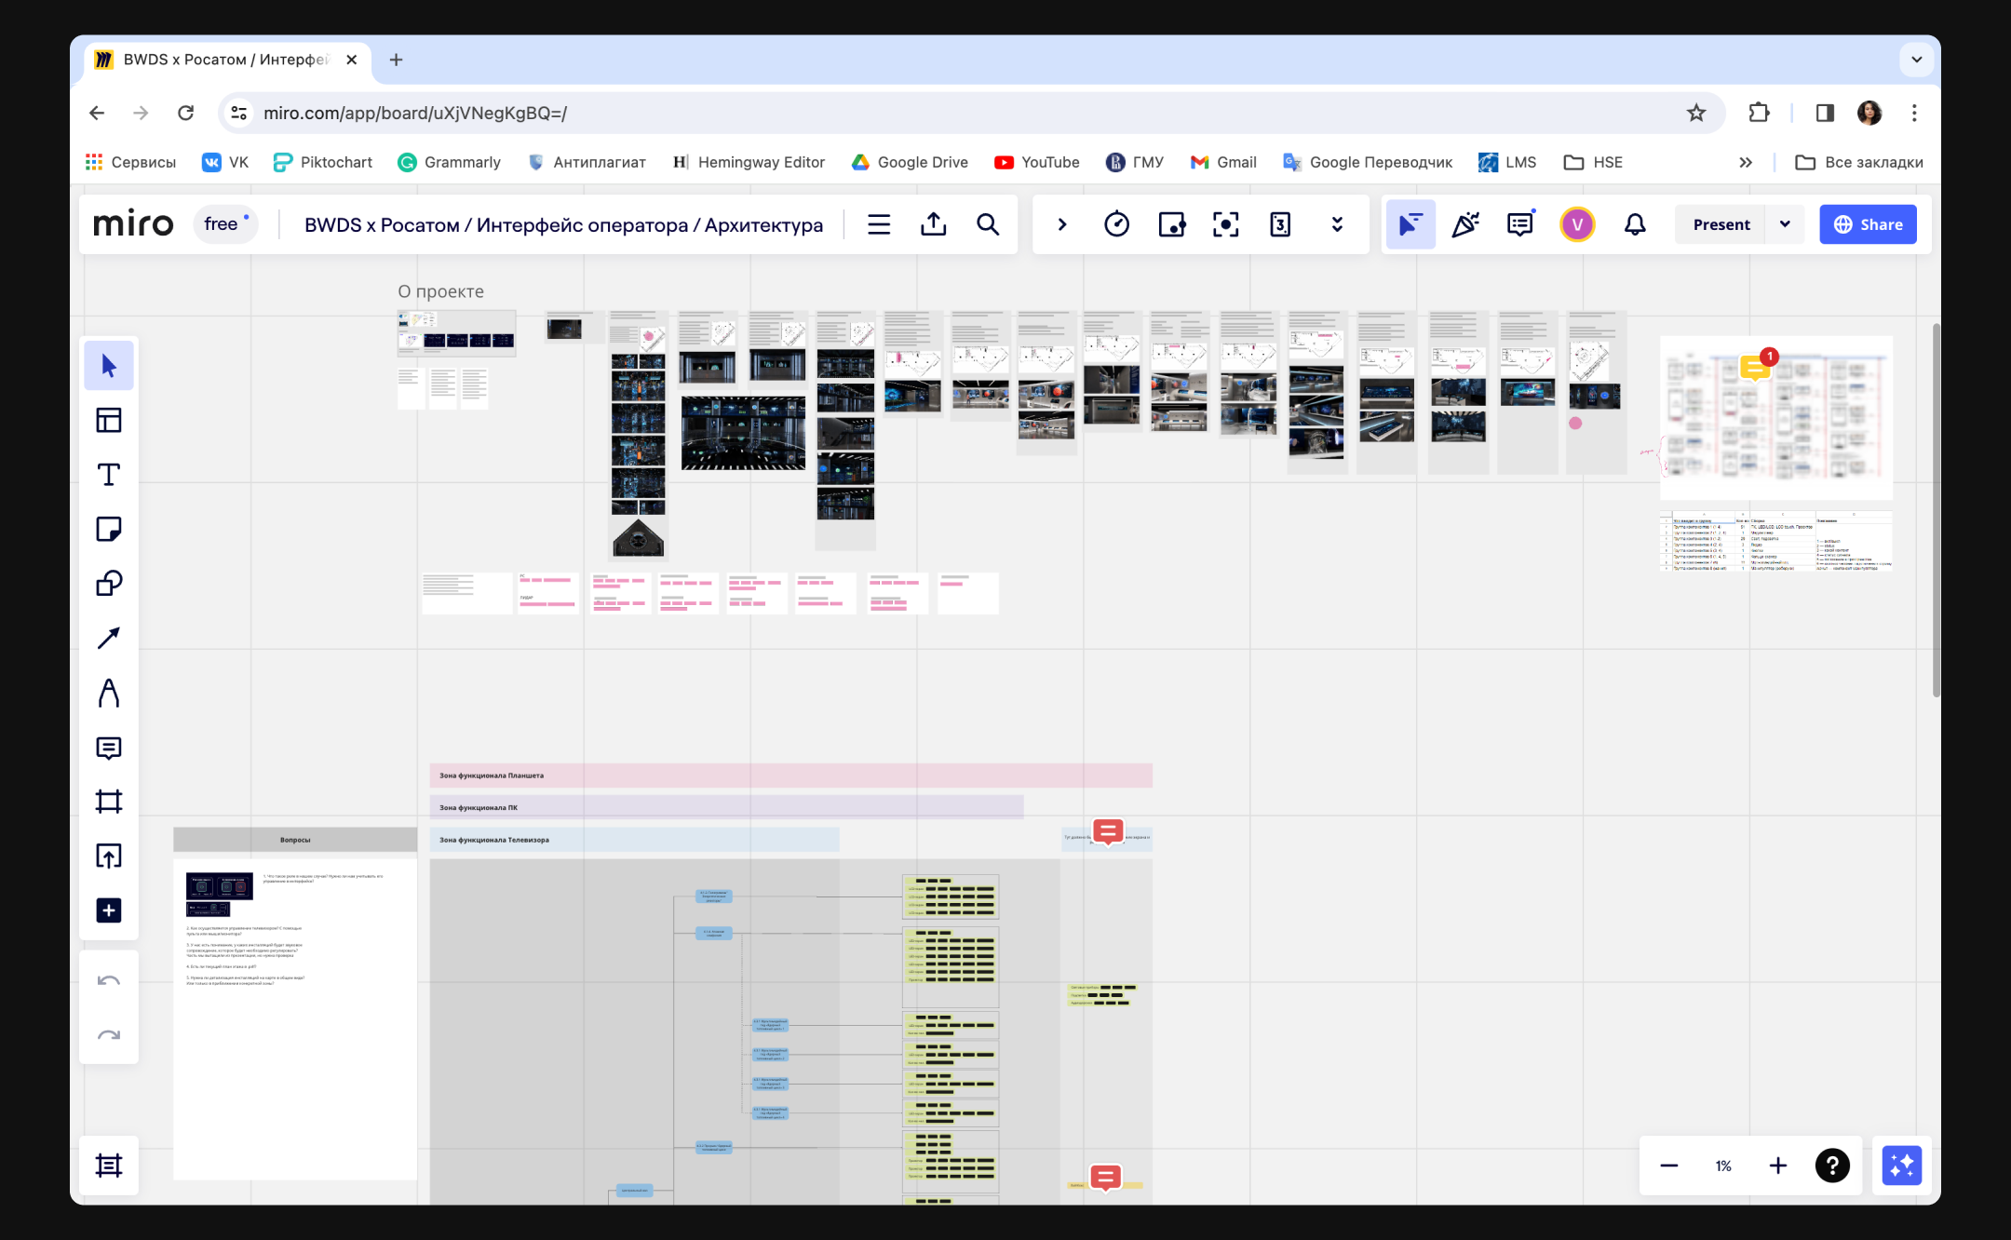Toggle browser side panel
The image size is (2011, 1240).
1824,113
